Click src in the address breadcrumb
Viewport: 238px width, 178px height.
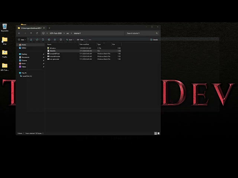coord(68,33)
